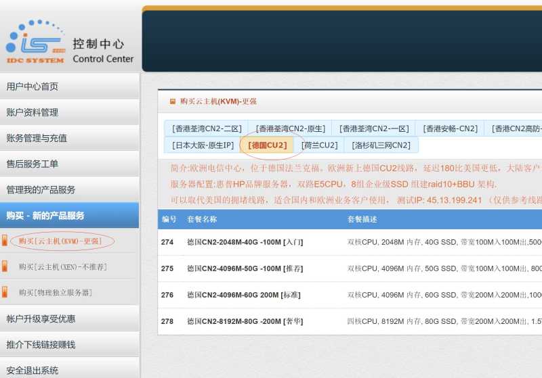Click package number 275

click(167, 268)
